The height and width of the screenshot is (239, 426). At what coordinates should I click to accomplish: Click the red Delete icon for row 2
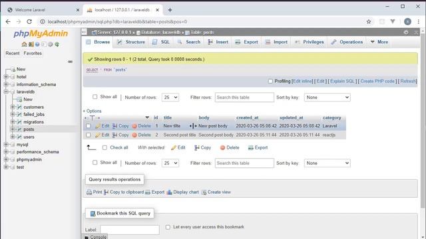134,135
